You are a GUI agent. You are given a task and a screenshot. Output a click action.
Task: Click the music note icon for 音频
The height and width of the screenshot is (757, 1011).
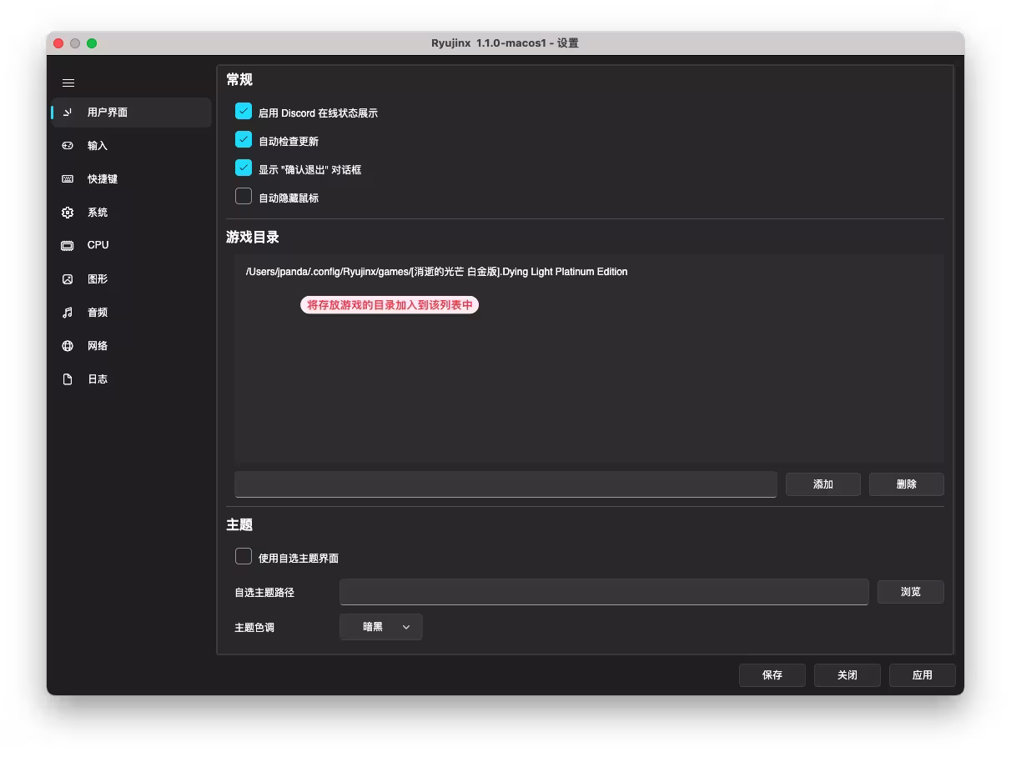[x=68, y=312]
